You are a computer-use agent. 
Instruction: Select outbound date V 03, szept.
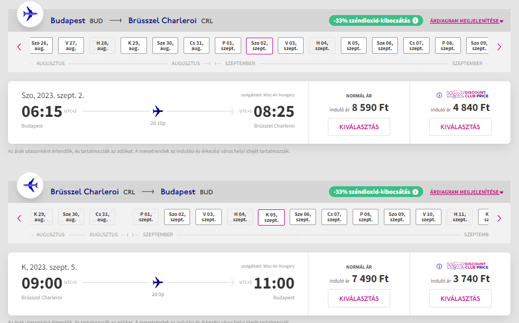pyautogui.click(x=291, y=46)
